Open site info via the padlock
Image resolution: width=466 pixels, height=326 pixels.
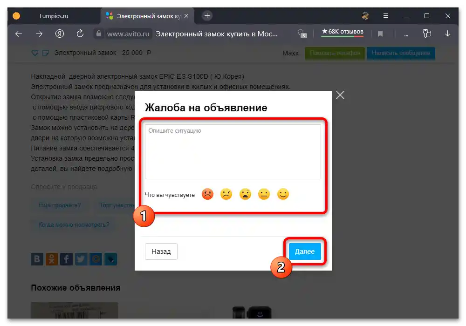point(99,34)
